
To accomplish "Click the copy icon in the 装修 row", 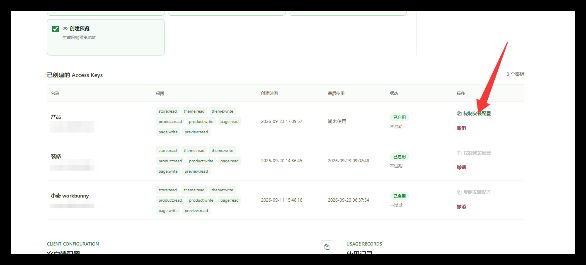I will 459,153.
